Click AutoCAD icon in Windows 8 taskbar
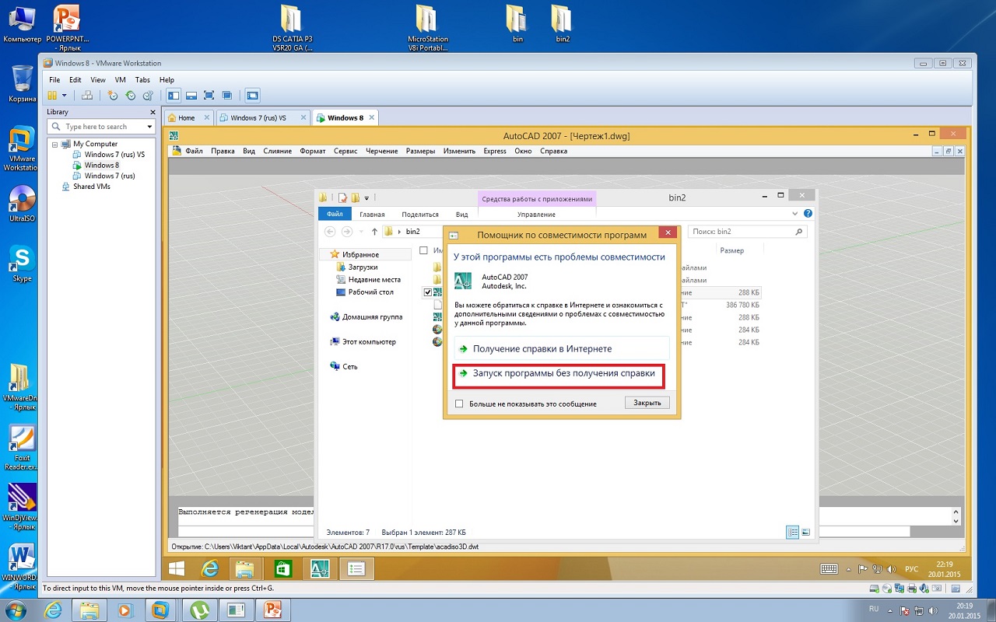The height and width of the screenshot is (622, 996). coord(320,569)
